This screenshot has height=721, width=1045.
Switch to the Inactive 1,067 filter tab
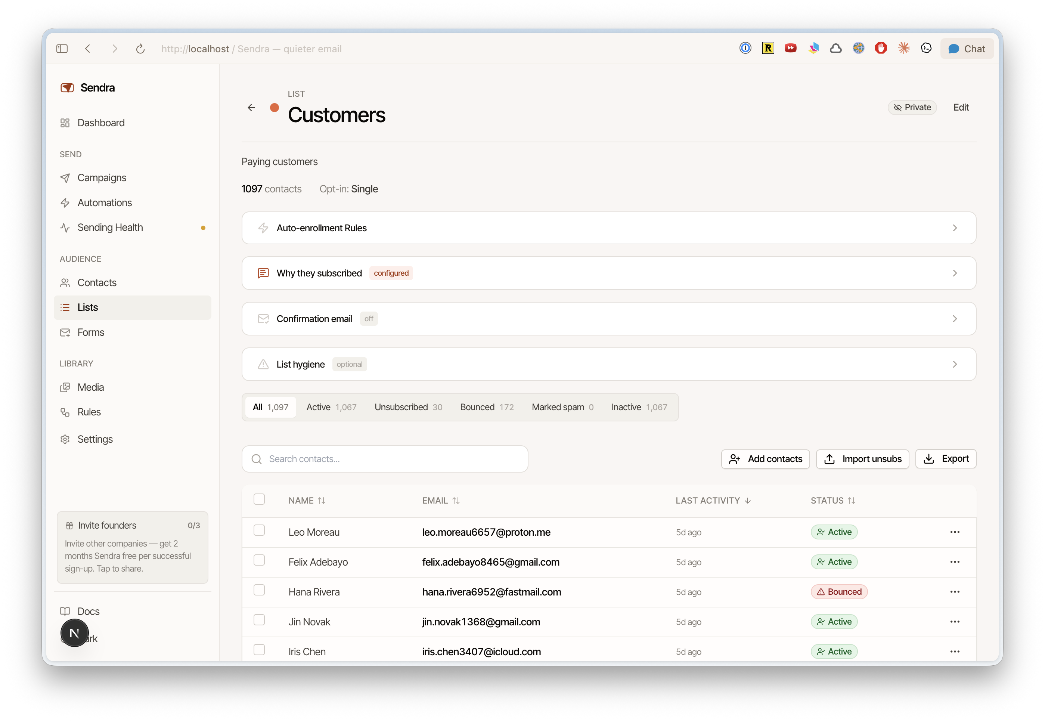639,408
